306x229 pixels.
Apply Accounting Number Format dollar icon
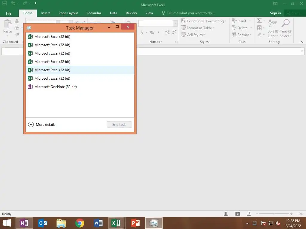click(142, 33)
